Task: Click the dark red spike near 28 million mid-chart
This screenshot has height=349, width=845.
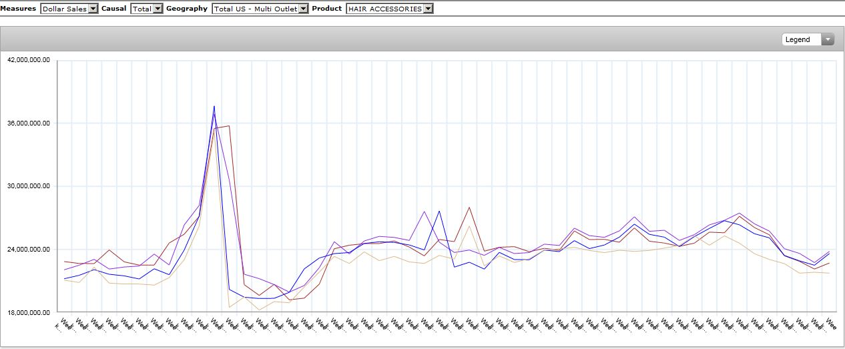Action: click(469, 208)
